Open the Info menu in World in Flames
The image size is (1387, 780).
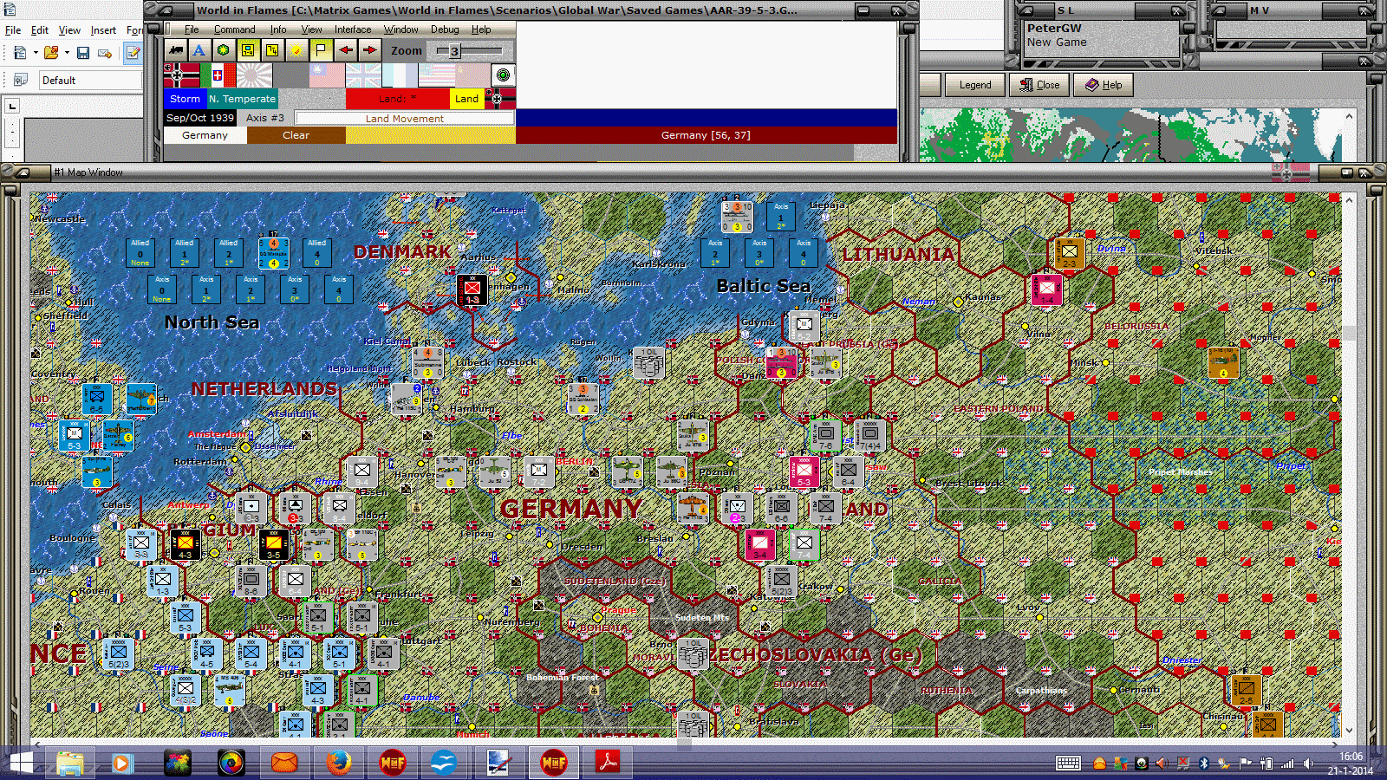(x=277, y=29)
